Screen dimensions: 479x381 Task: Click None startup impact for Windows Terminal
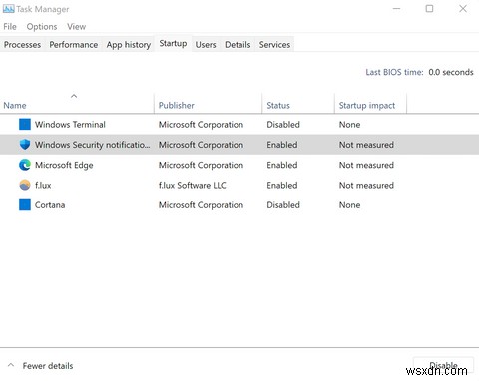pyautogui.click(x=349, y=125)
